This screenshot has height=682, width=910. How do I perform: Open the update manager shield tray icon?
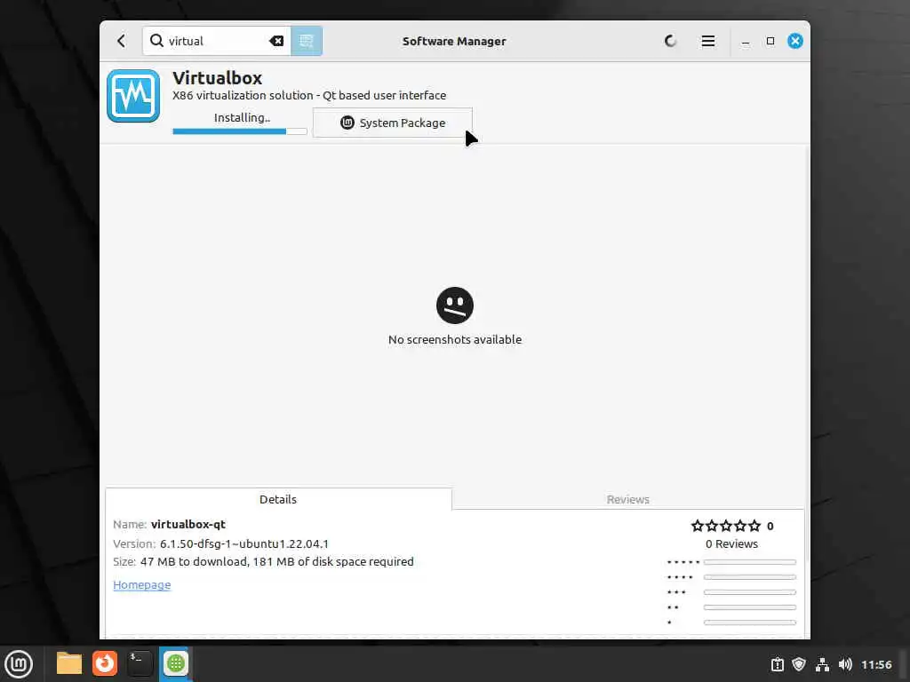coord(799,664)
